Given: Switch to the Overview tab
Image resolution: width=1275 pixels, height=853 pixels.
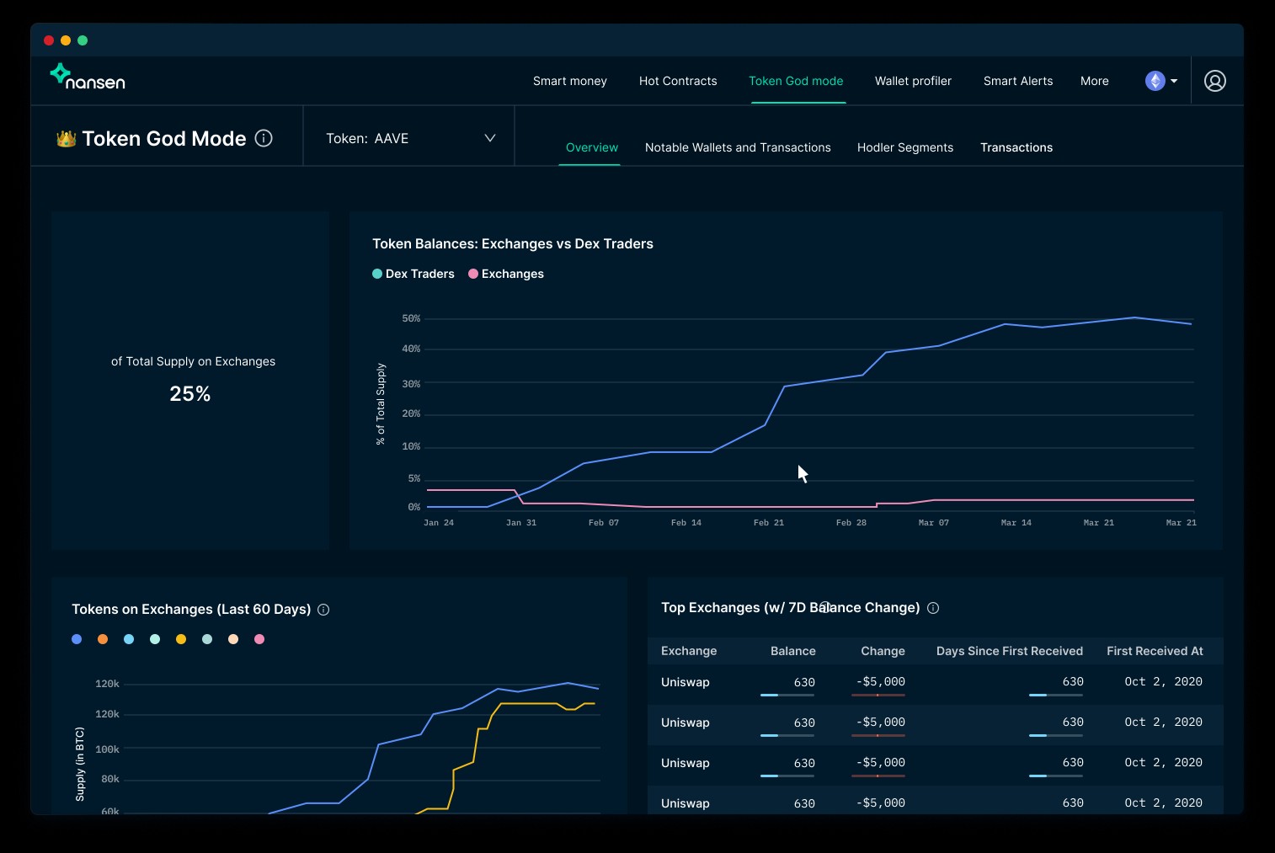Looking at the screenshot, I should tap(591, 147).
